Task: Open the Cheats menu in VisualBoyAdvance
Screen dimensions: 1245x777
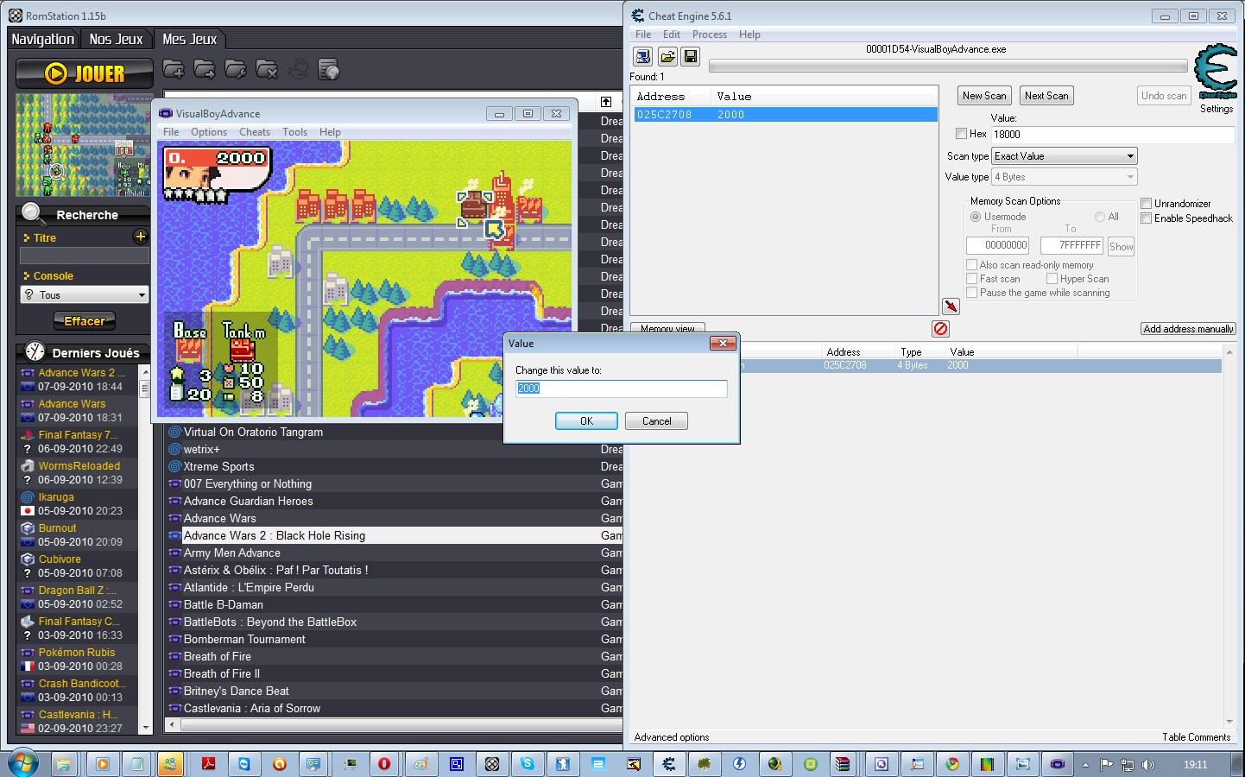Action: click(x=255, y=132)
